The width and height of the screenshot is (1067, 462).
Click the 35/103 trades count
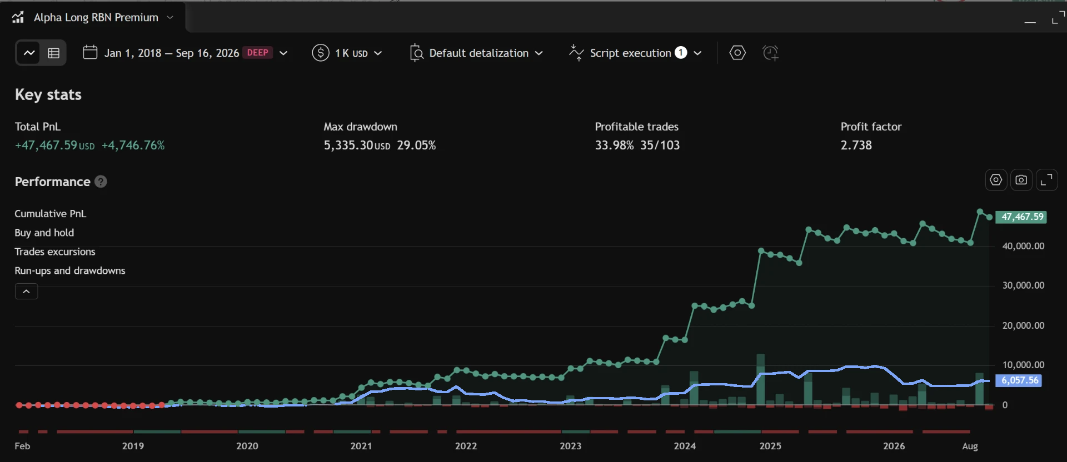[x=660, y=145]
